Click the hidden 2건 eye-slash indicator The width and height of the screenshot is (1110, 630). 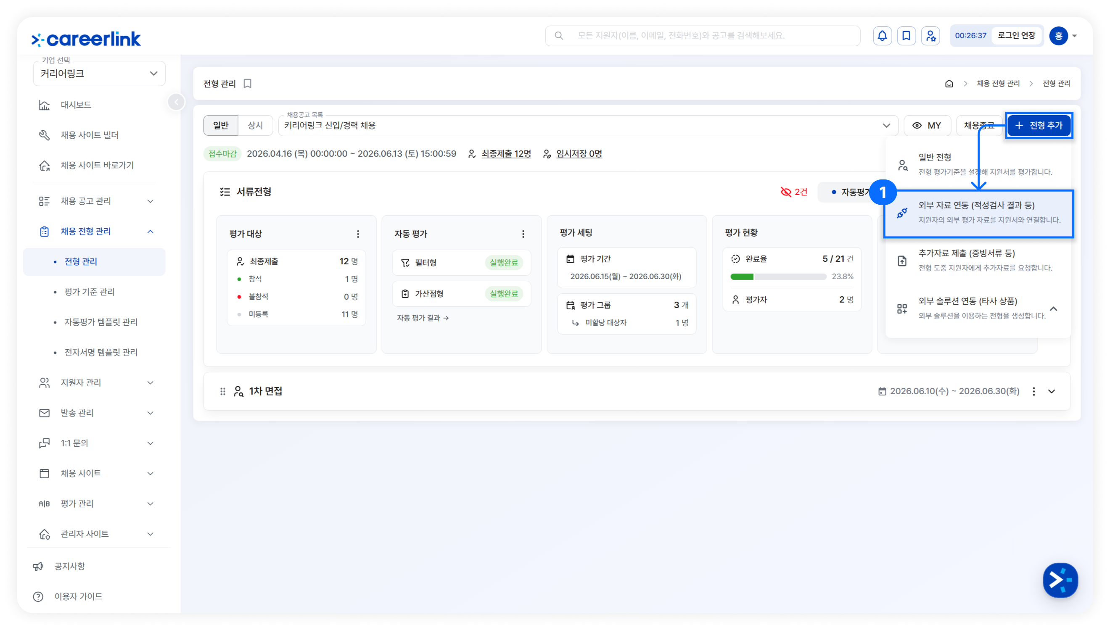794,192
